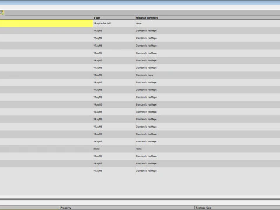Image resolution: width=280 pixels, height=210 pixels.
Task: Select the first VRayMtl below VRayCarPaintMtl
Action: [98, 31]
